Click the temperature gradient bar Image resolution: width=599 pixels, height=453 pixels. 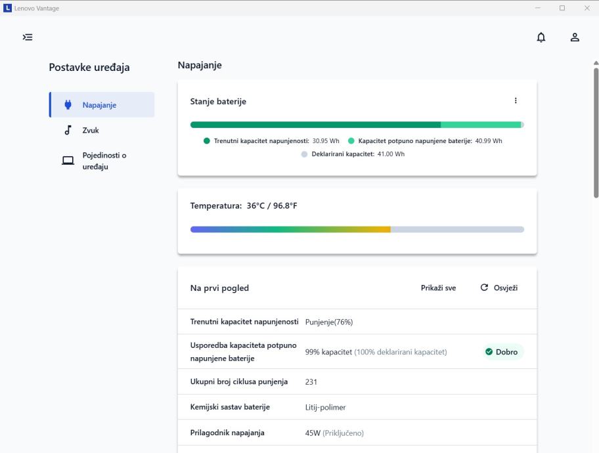pos(357,229)
